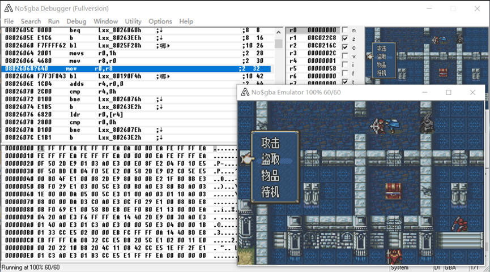This screenshot has height=272, width=490.
Task: Click the highlighted FE byte in hex dump
Action: (x=41, y=148)
